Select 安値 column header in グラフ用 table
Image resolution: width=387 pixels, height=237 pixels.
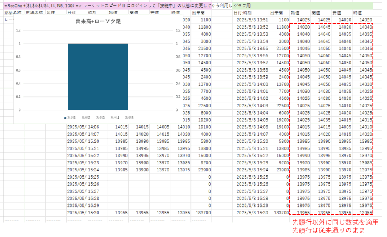tap(342, 13)
